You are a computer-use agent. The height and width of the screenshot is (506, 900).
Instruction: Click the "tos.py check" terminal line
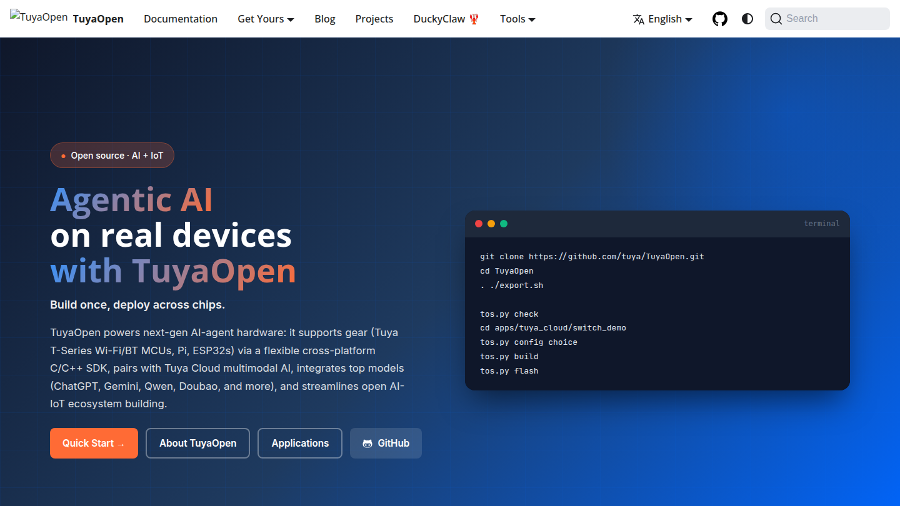(509, 314)
